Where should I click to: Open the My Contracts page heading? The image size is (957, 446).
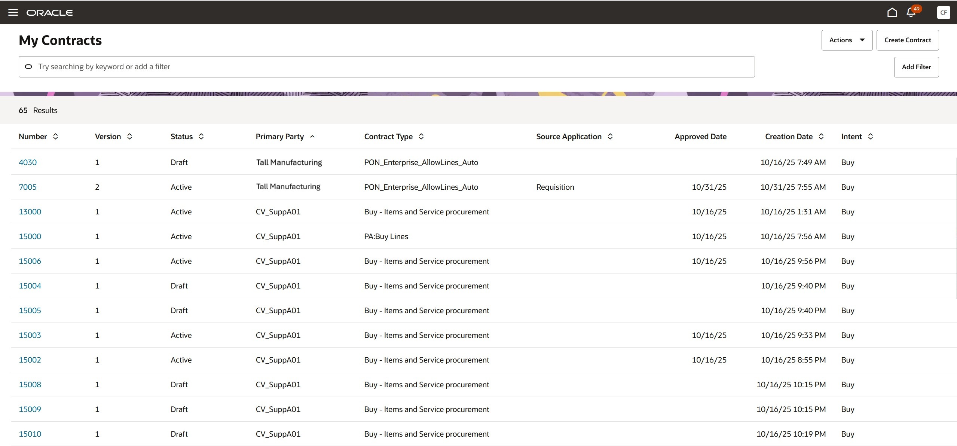click(60, 40)
